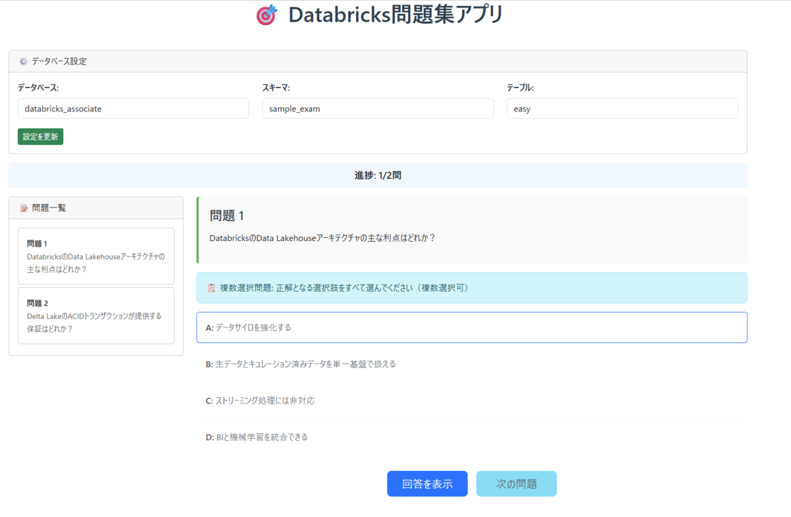Image resolution: width=791 pixels, height=517 pixels.
Task: Click the スキーマ input field
Action: [378, 109]
